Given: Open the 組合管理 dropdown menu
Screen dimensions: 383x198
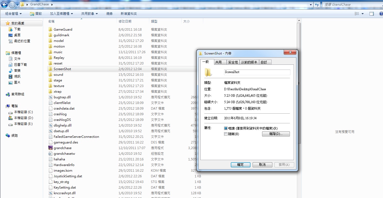Looking at the screenshot, I should pos(13,14).
